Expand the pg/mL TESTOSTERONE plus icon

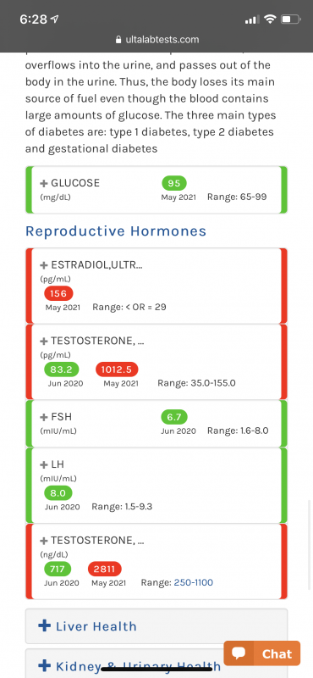tap(44, 342)
